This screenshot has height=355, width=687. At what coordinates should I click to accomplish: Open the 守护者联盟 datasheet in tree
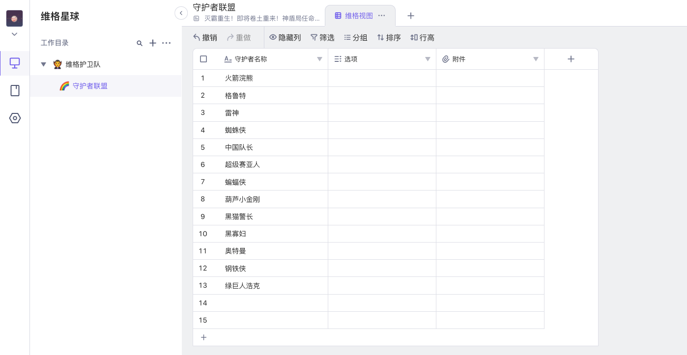(x=106, y=86)
